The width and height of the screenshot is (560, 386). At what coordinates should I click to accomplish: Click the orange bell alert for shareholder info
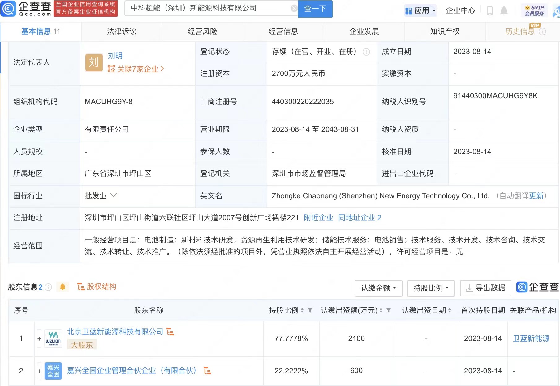[x=62, y=287]
